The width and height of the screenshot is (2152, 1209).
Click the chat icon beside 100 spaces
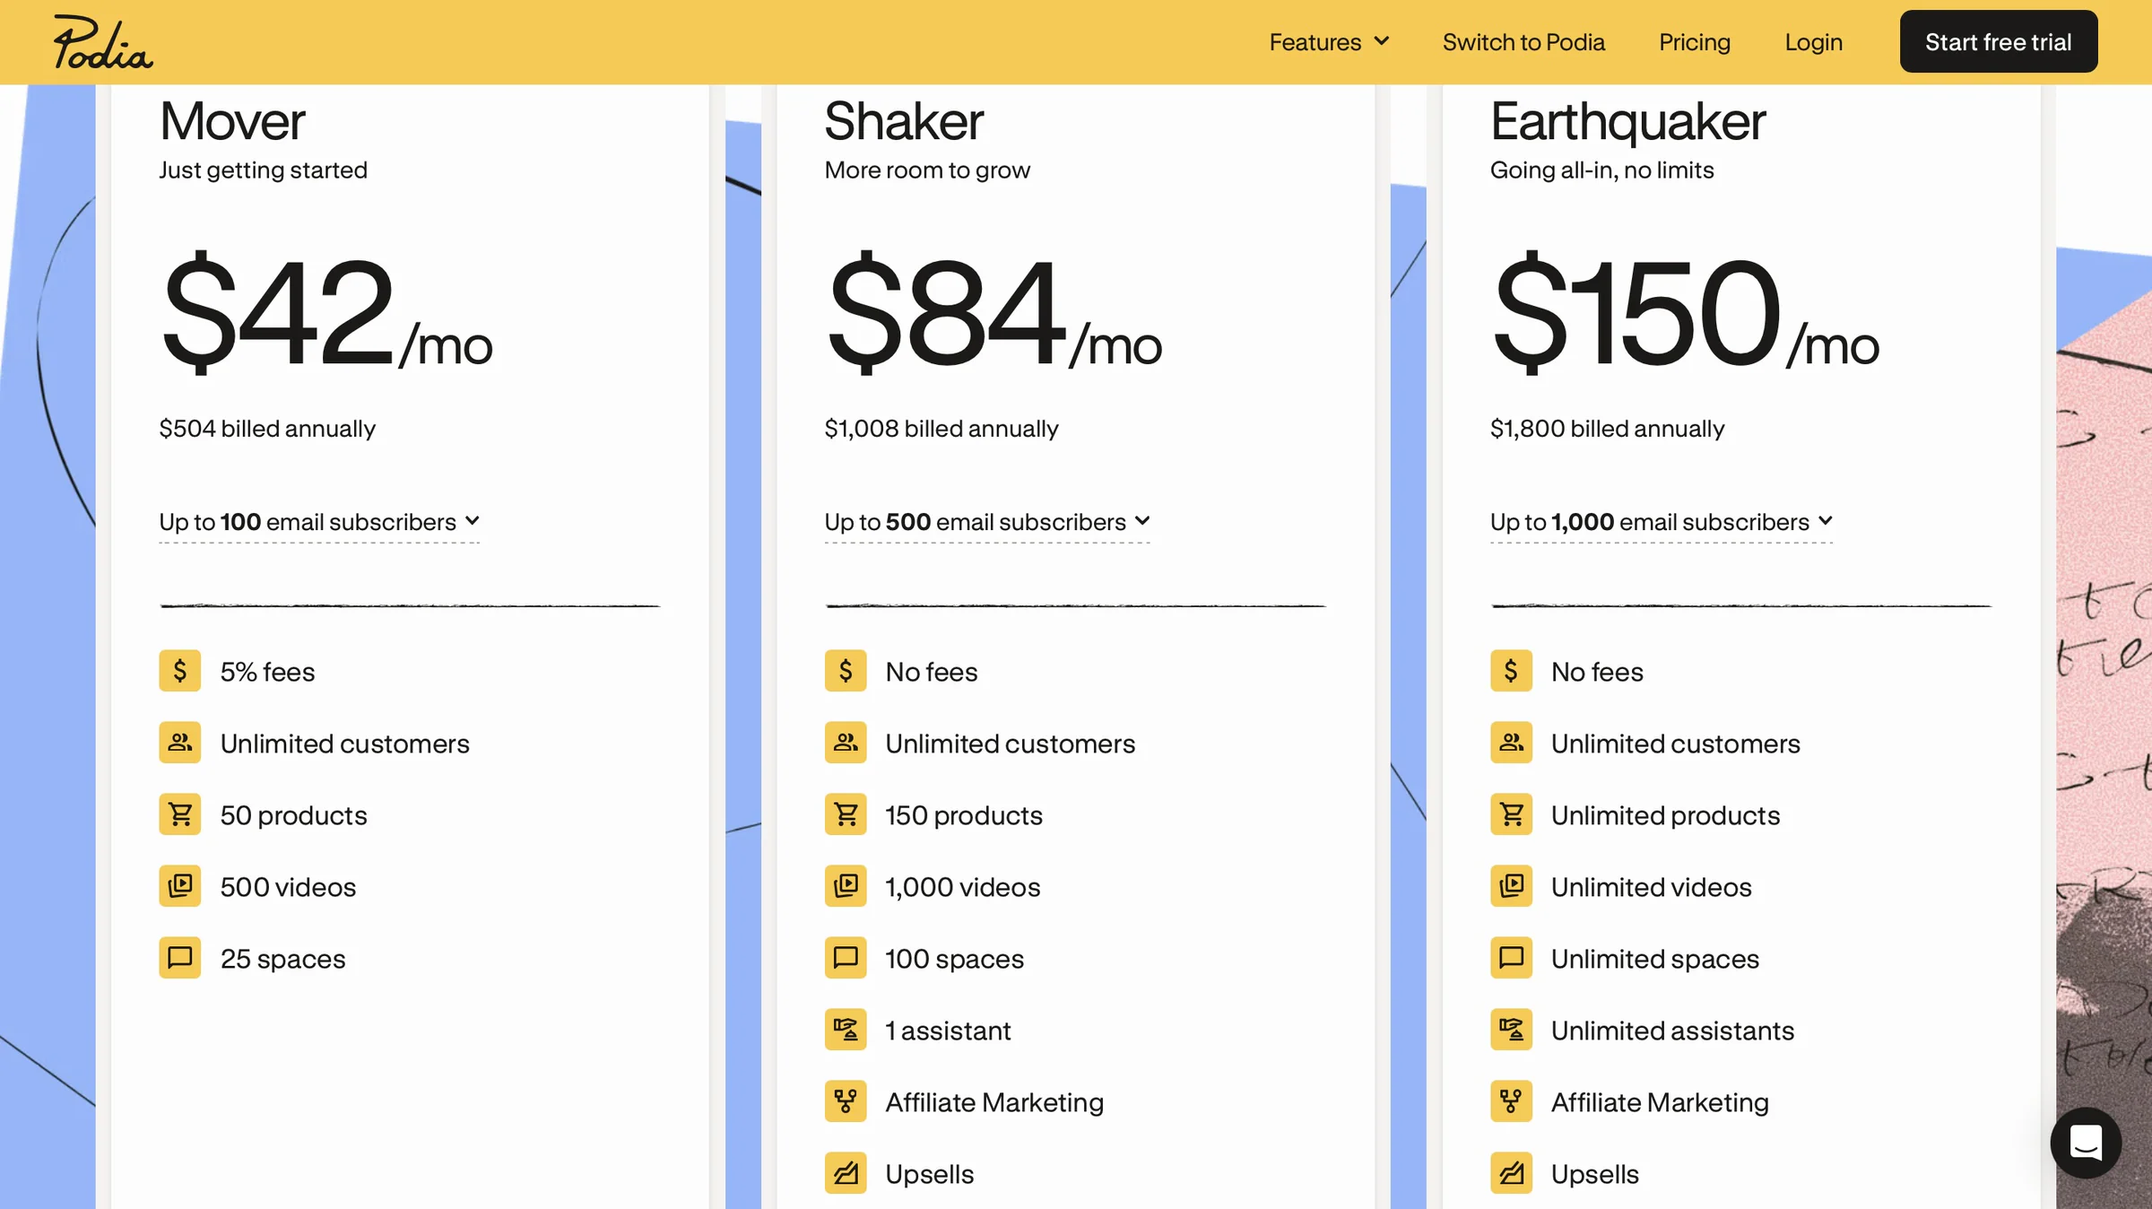[846, 958]
